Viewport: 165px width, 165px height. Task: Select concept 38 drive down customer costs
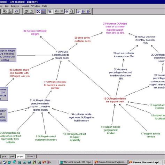82,39
